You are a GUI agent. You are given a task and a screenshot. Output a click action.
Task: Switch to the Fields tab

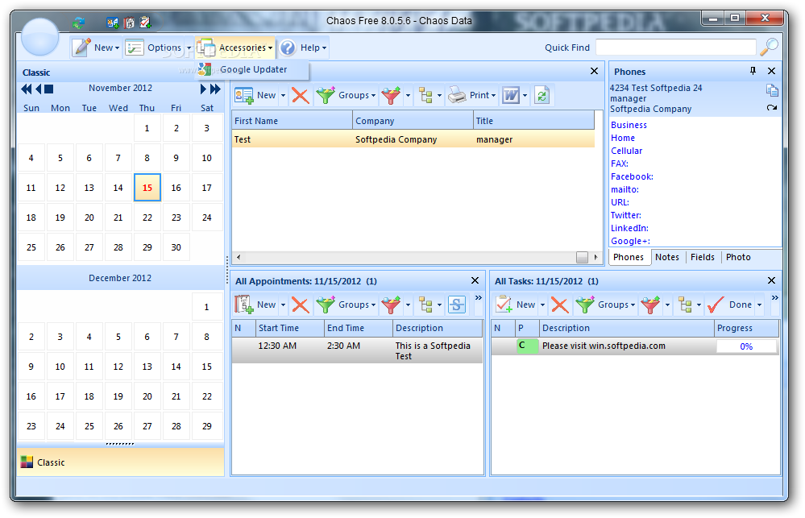(703, 257)
